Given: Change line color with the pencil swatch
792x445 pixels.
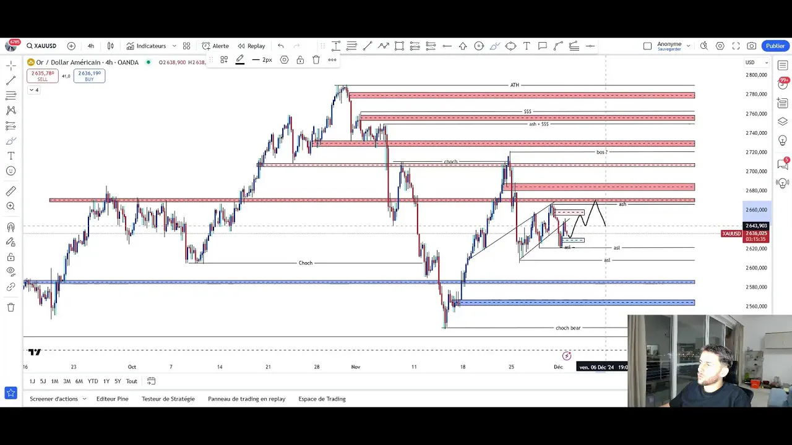Looking at the screenshot, I should (x=240, y=60).
